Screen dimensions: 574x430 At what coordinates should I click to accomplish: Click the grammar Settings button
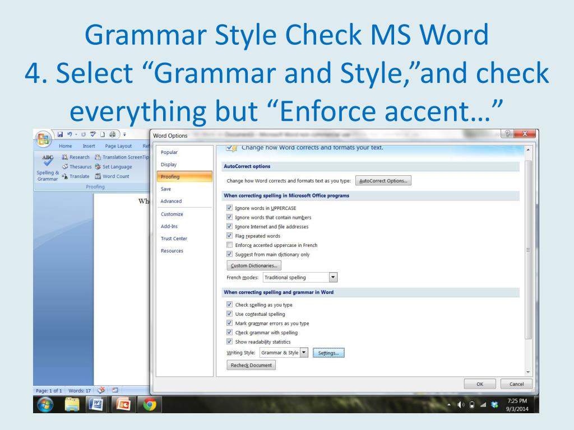pyautogui.click(x=328, y=353)
